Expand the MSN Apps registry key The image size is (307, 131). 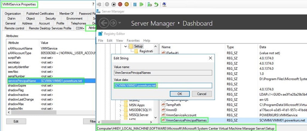coord(121,105)
